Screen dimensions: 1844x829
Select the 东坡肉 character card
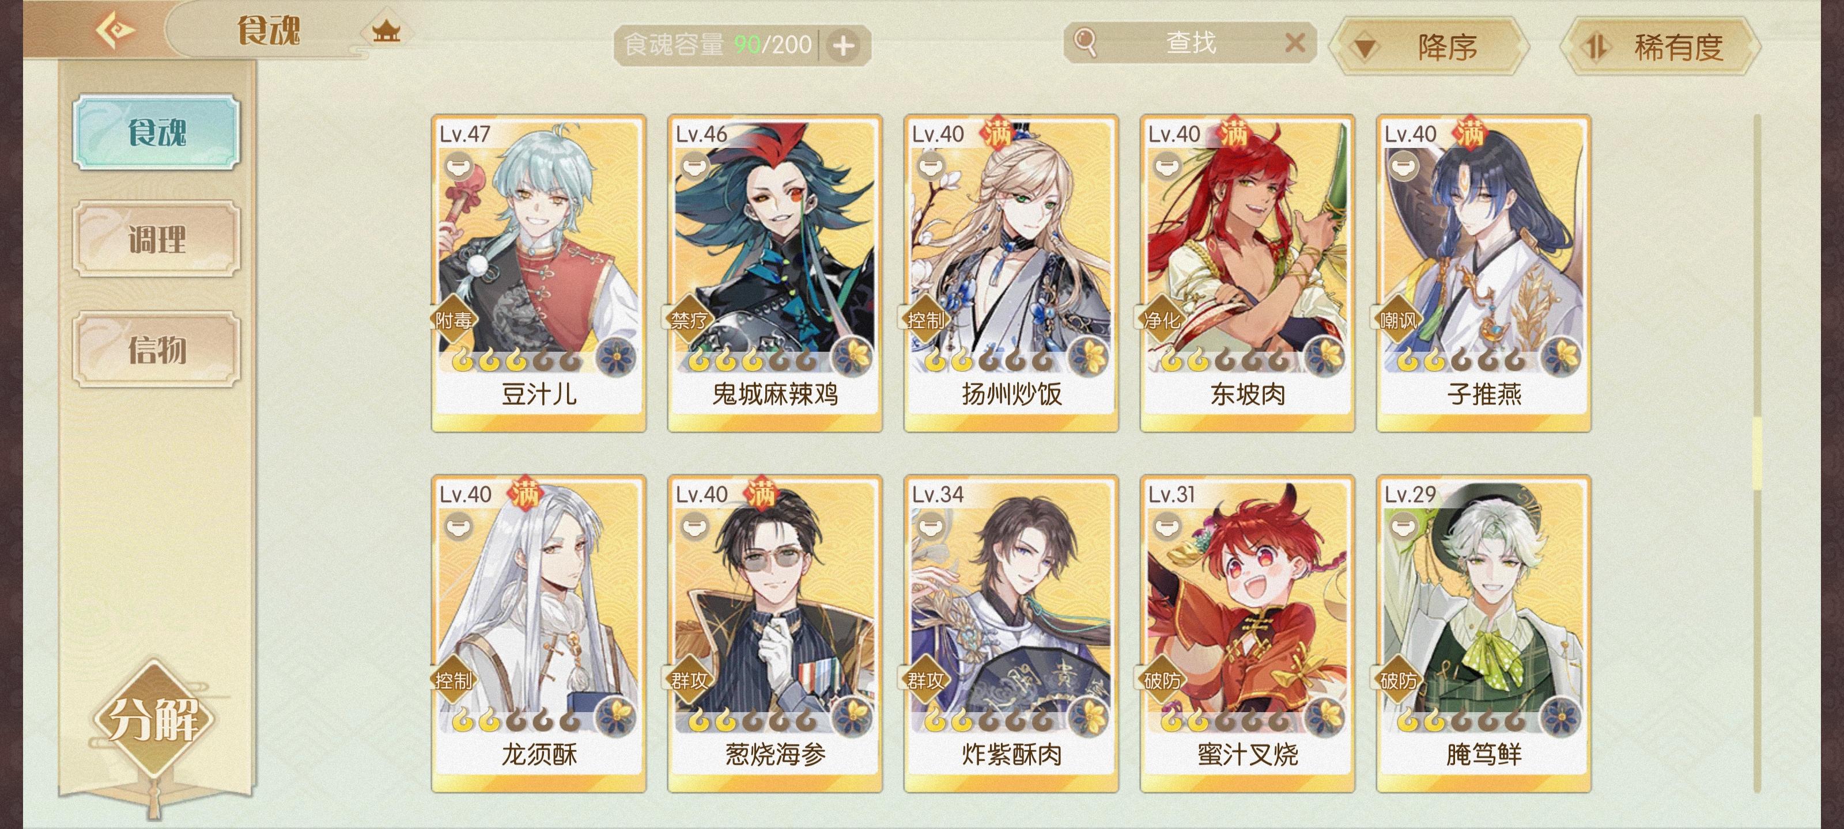pos(1247,272)
